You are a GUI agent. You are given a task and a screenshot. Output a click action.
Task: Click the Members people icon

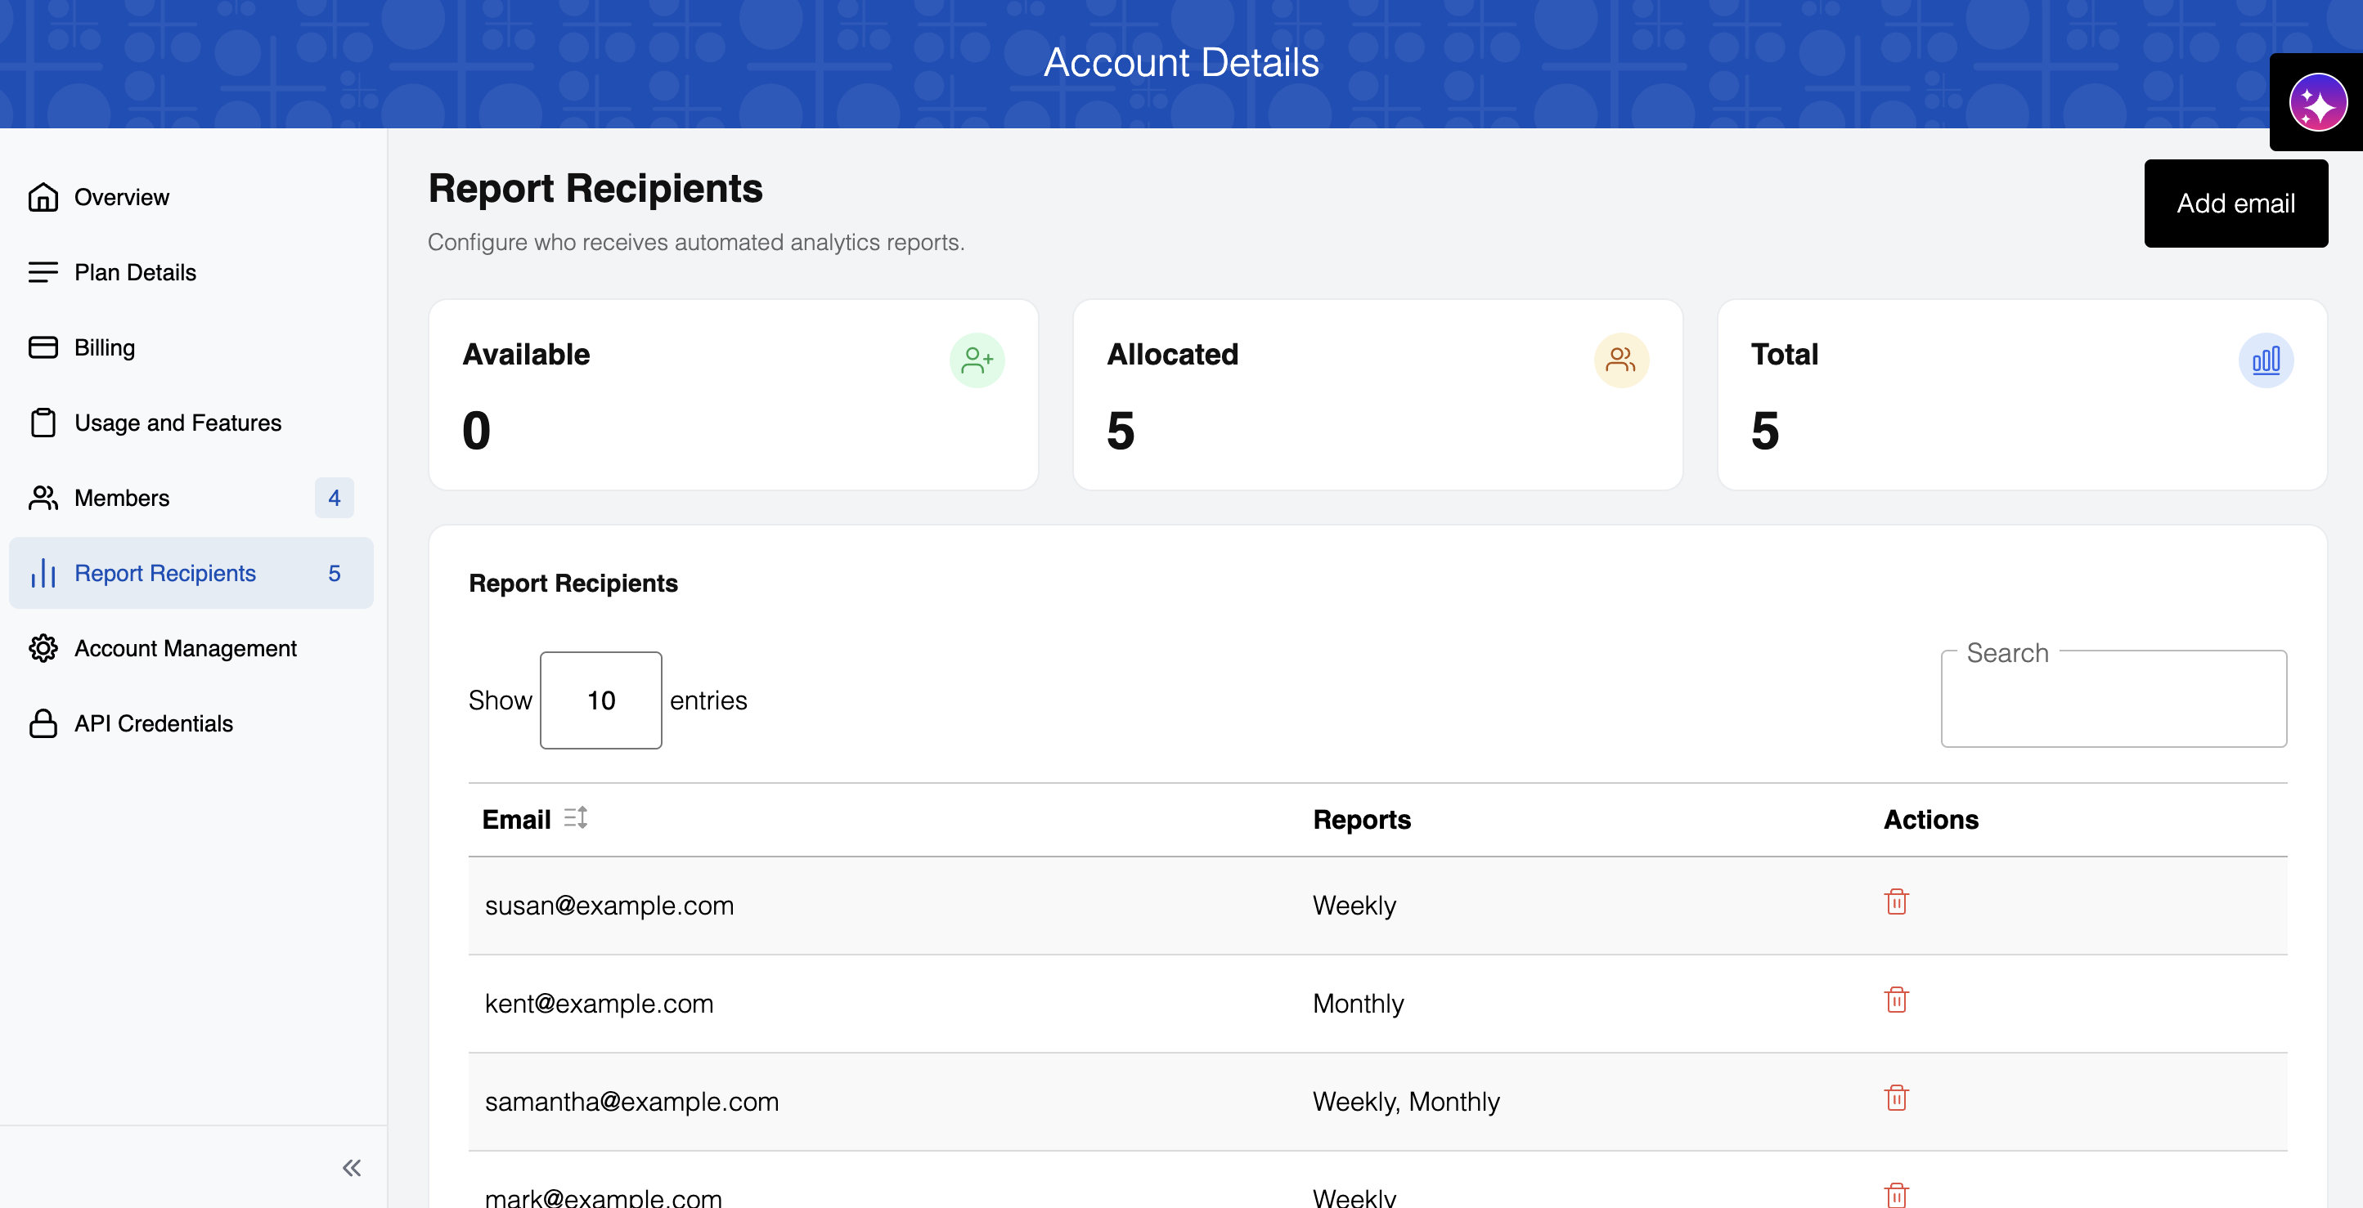click(x=43, y=498)
